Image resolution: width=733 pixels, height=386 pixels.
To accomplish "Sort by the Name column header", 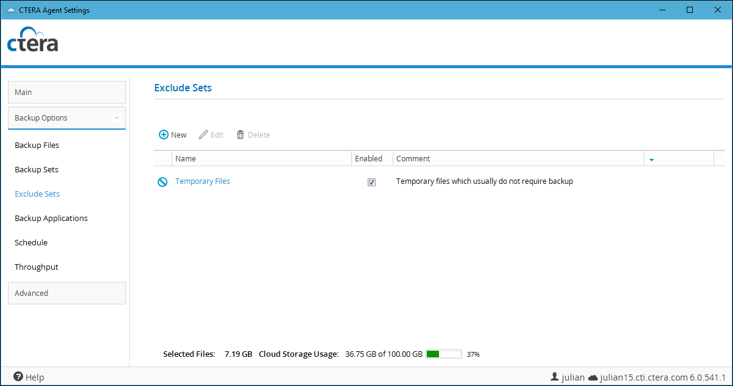I will click(262, 158).
